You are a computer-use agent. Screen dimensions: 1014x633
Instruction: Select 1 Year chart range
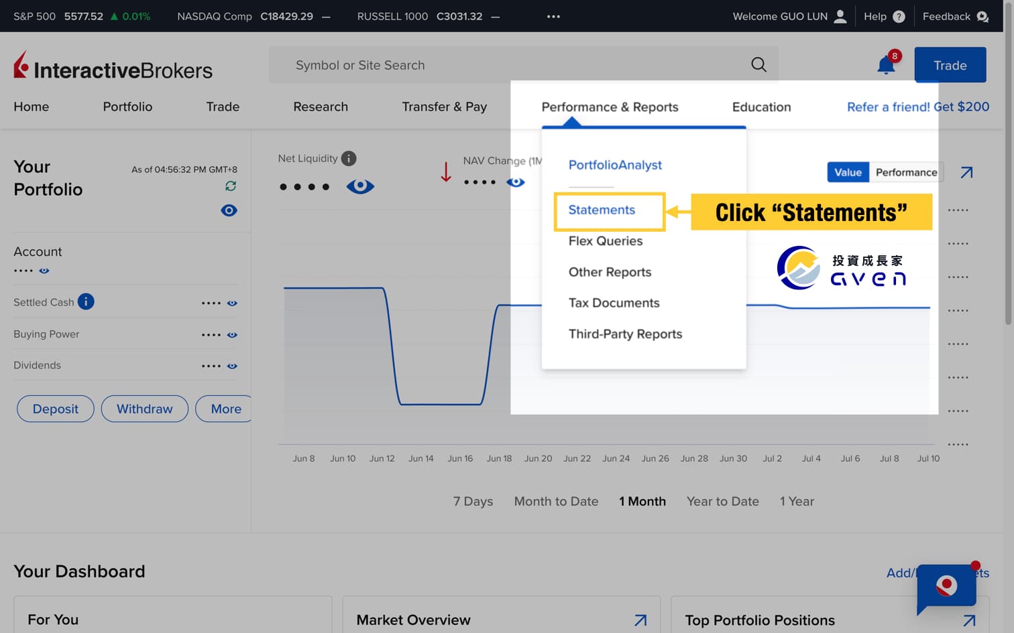(797, 501)
